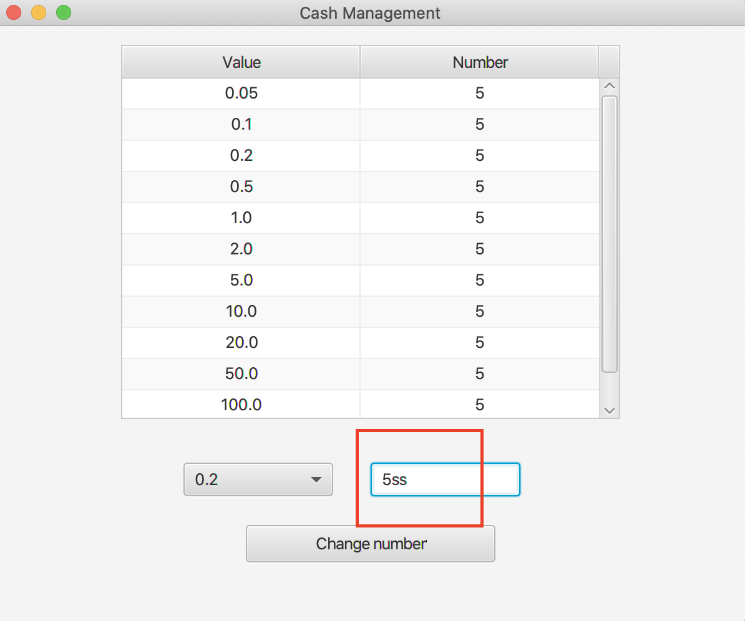This screenshot has width=745, height=621.
Task: Click the Number cell in the 50.0 row
Action: click(x=479, y=373)
